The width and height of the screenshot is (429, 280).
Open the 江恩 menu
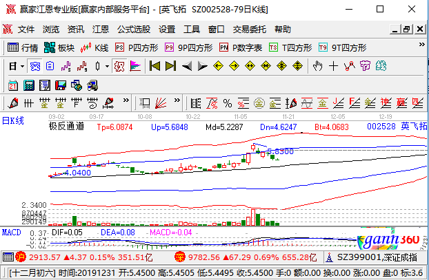click(101, 30)
